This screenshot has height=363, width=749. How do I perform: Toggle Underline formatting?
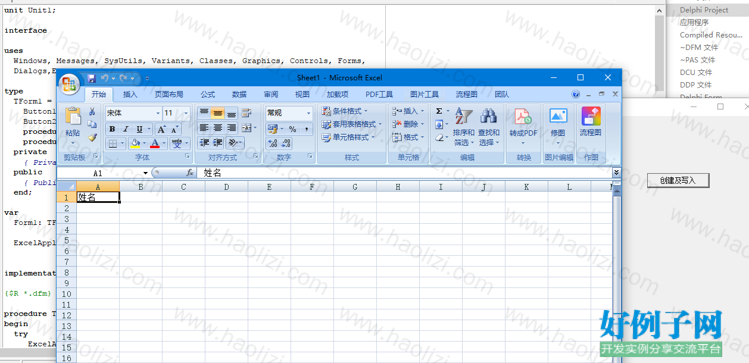(139, 129)
